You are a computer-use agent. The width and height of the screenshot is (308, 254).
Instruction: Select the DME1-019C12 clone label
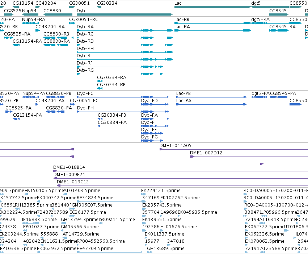pos(73,182)
